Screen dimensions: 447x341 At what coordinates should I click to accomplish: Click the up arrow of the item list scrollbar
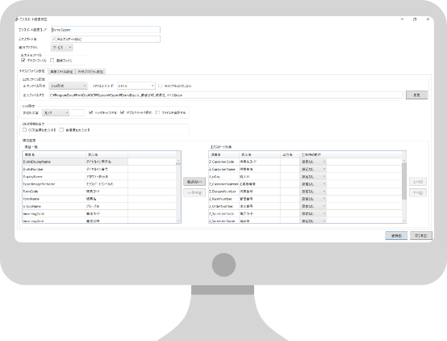tap(178, 161)
